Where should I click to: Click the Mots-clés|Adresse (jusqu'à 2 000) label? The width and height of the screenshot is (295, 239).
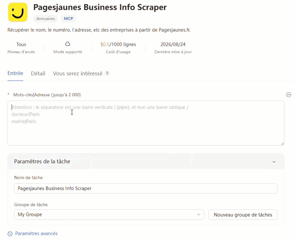point(47,95)
